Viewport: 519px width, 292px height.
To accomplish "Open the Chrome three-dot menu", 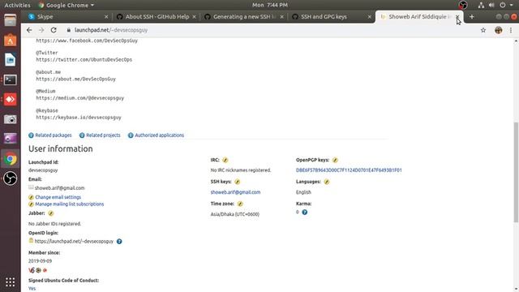I will [x=511, y=30].
